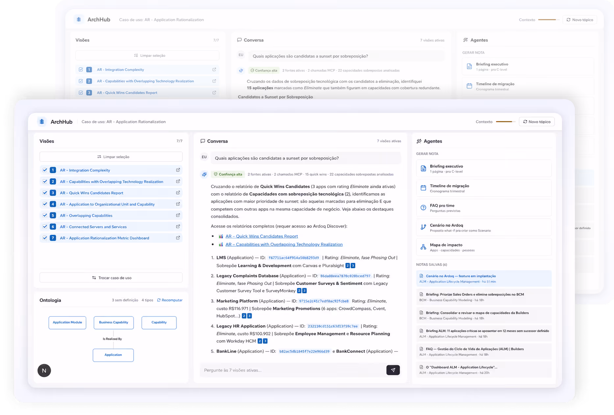614x415 pixels.
Task: Open external link for AR - Capabilities with Overlapping Technology Realization
Action: pyautogui.click(x=178, y=181)
